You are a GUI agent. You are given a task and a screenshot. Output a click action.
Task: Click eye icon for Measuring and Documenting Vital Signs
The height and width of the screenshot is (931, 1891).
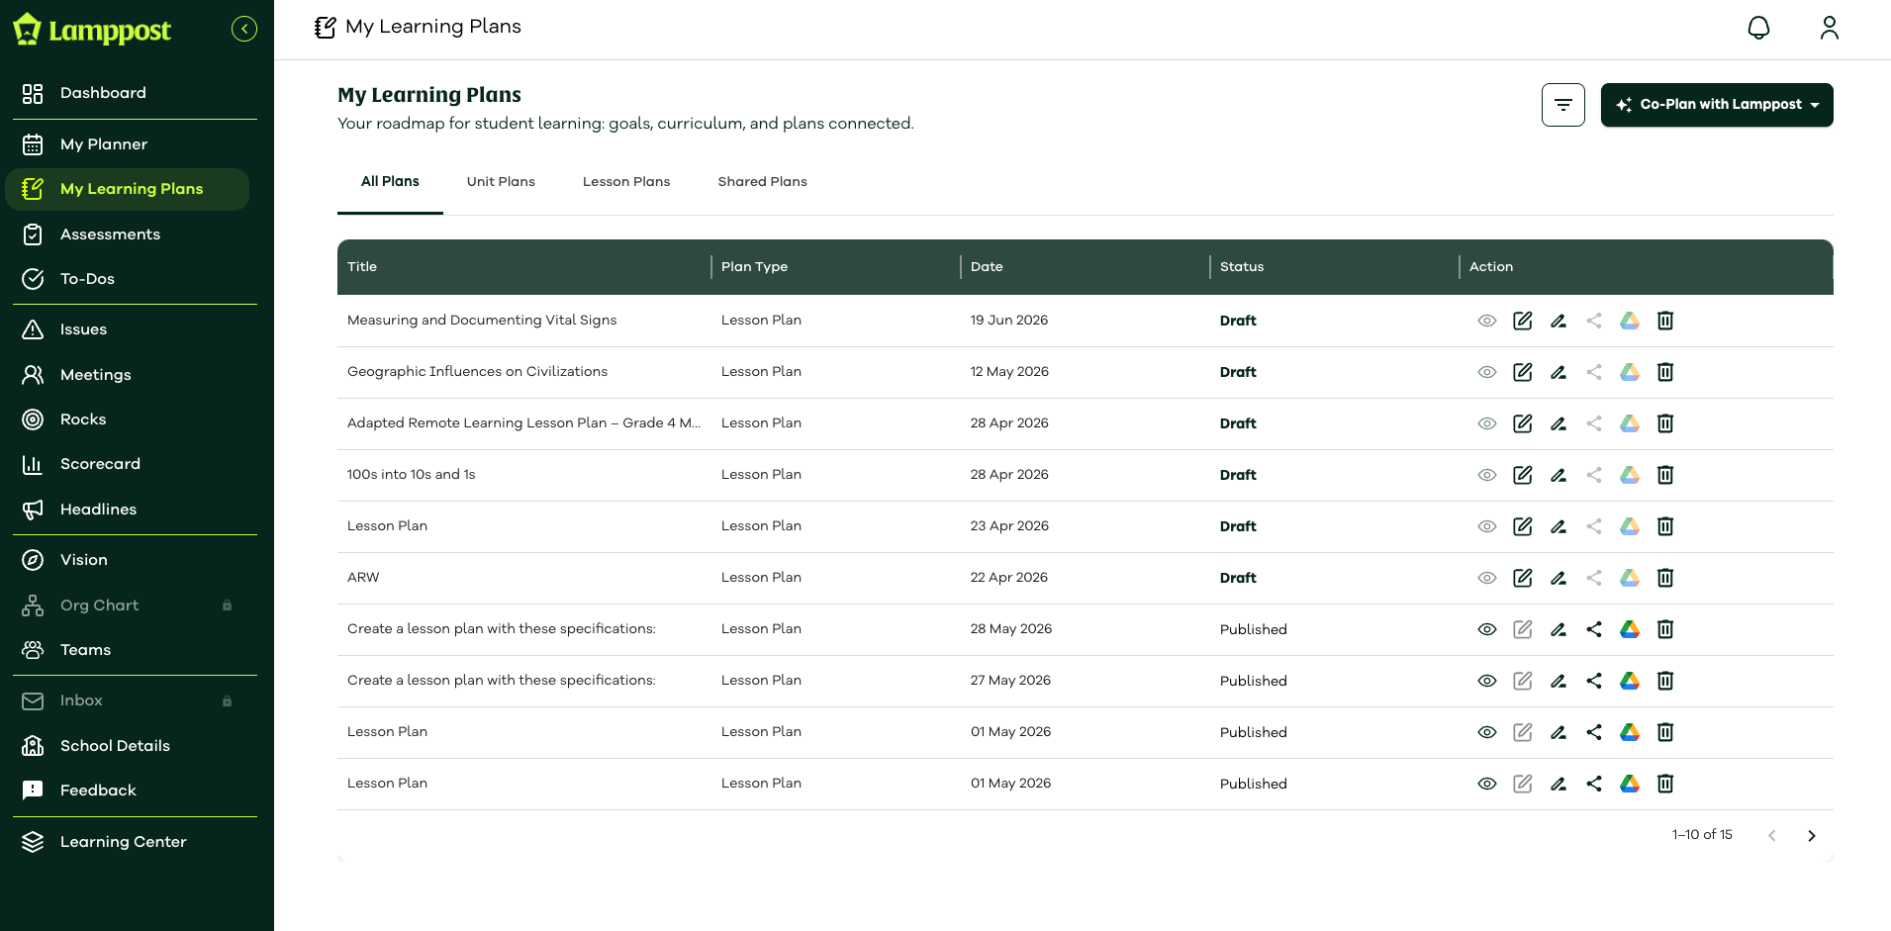point(1487,321)
